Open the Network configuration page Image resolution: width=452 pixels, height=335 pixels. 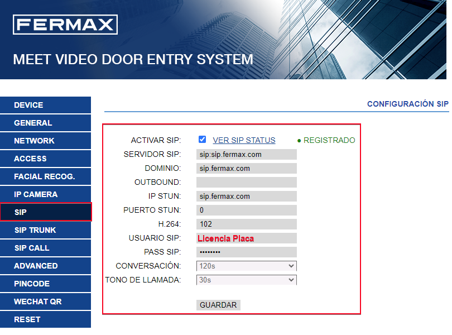point(45,141)
